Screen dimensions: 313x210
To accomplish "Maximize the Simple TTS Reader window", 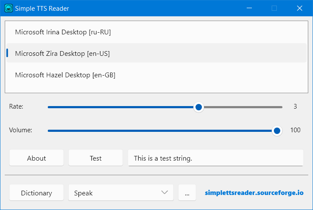I will [x=274, y=8].
